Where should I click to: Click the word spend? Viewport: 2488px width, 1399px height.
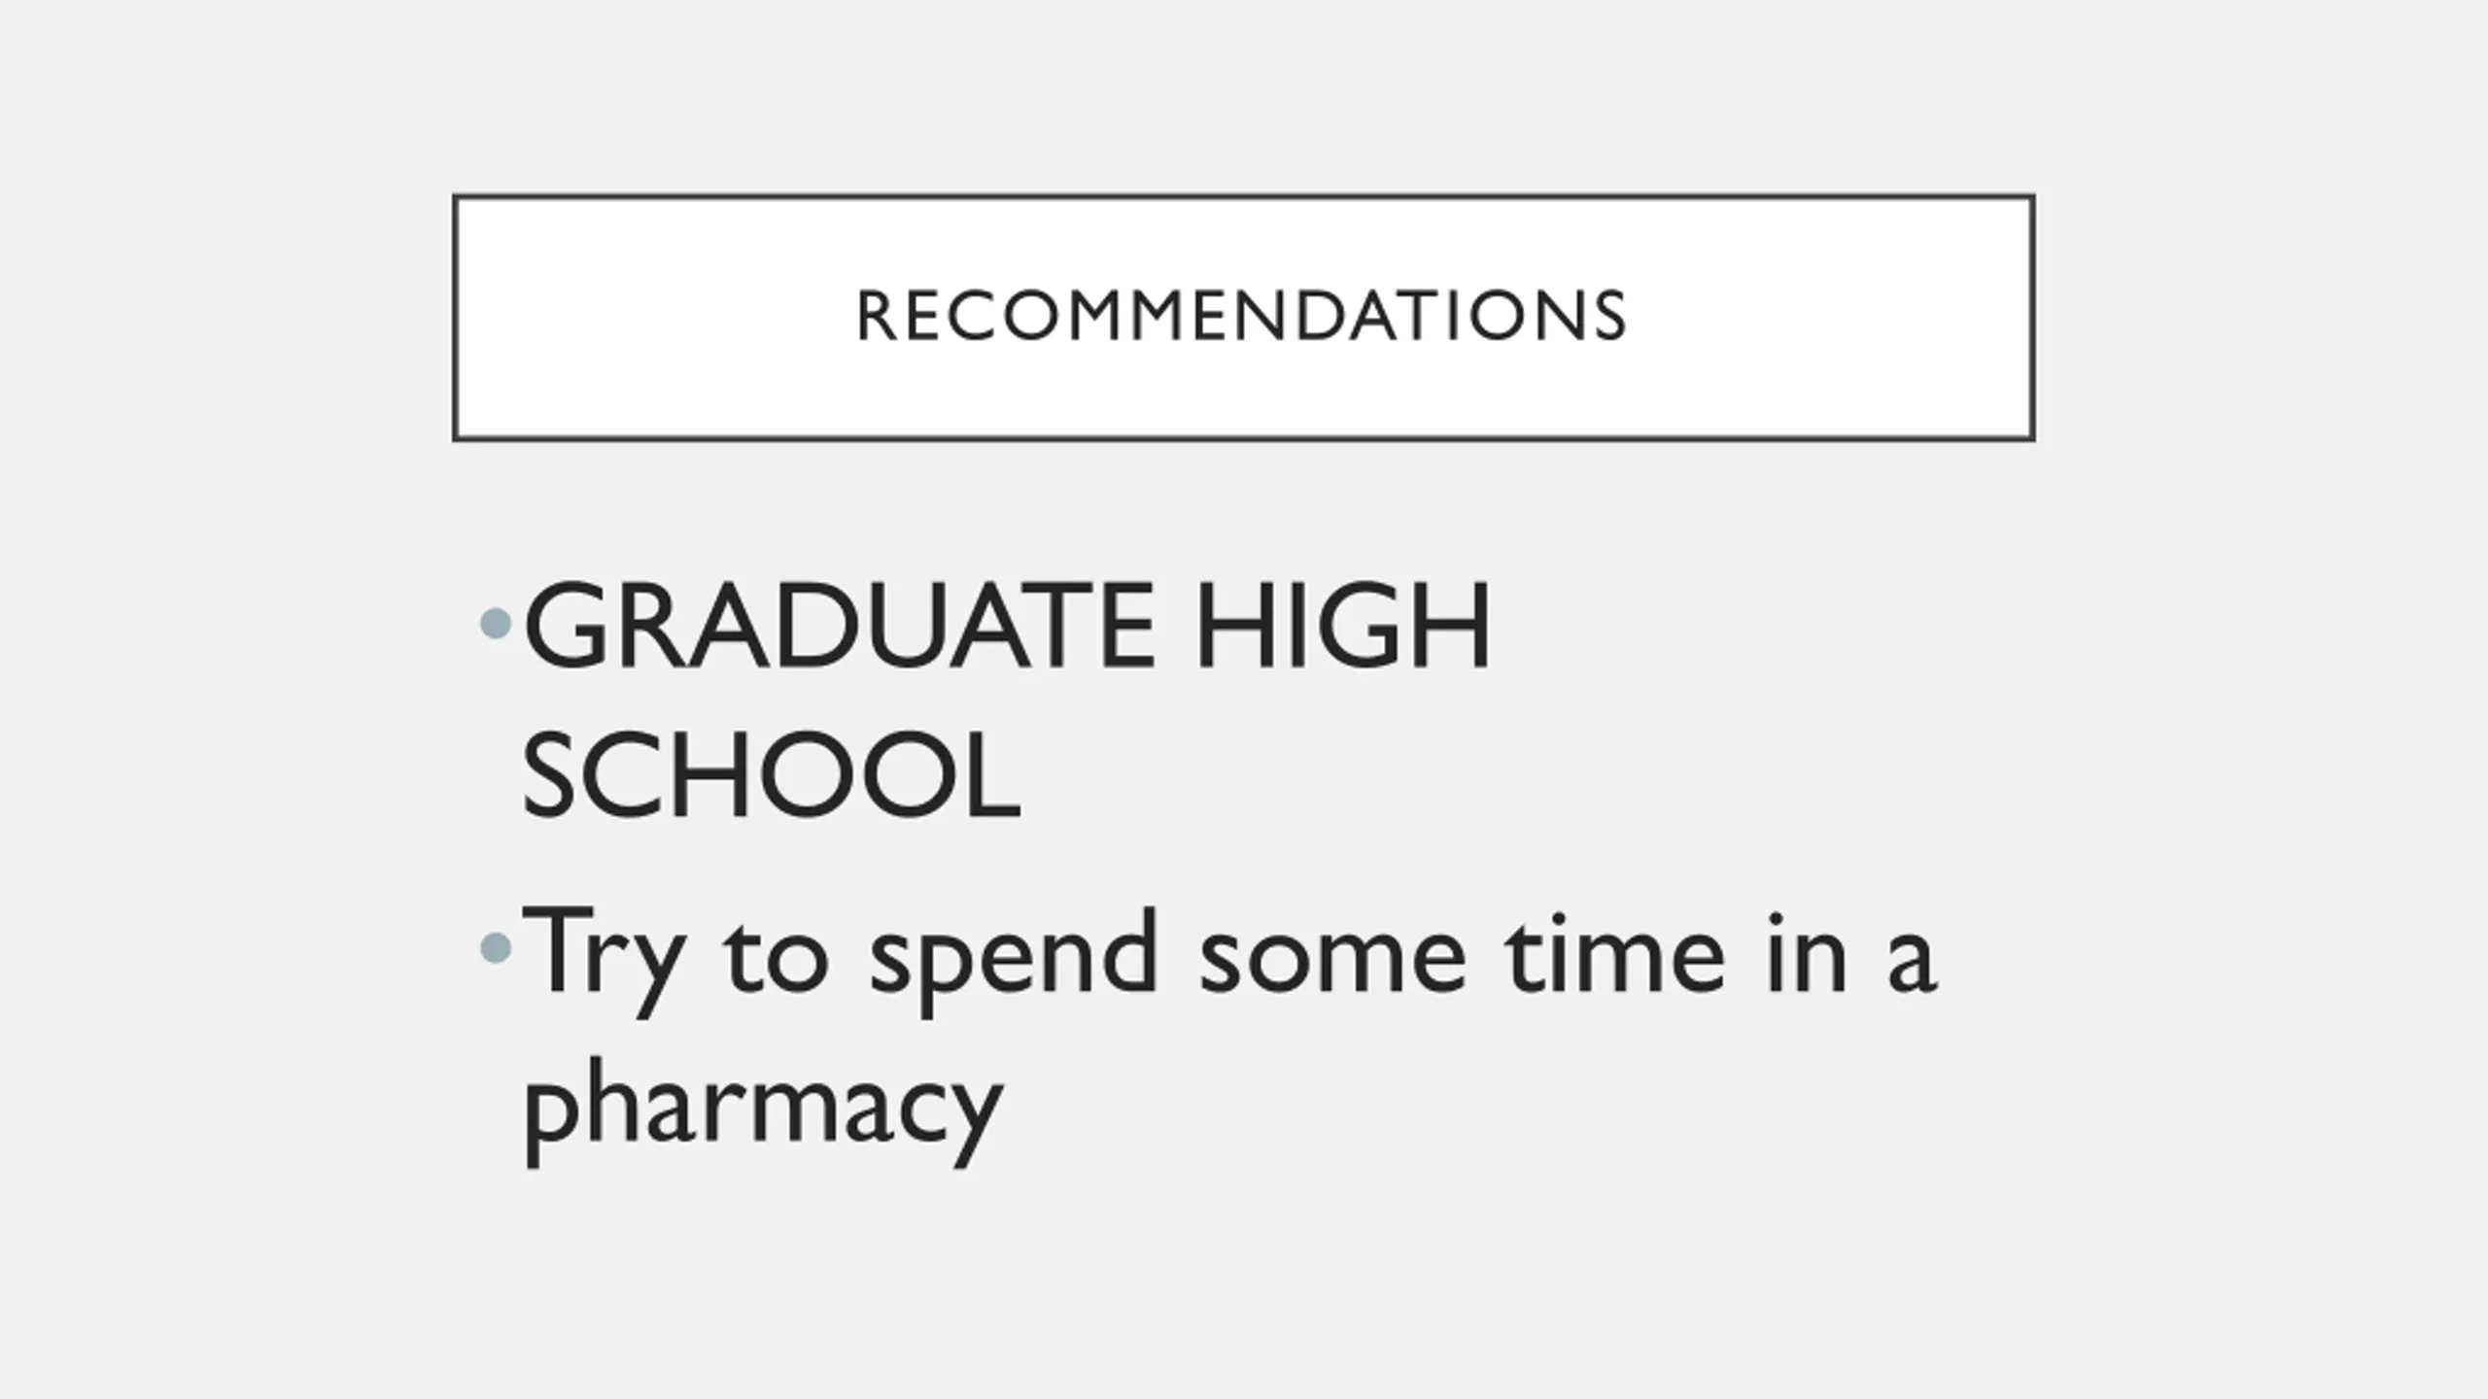[1014, 957]
